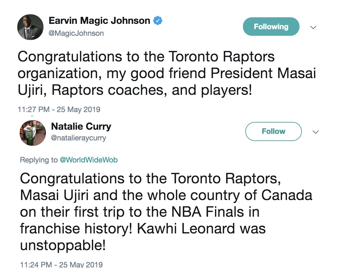This screenshot has height=268, width=337.
Task: Click the blue verified badge
Action: (157, 21)
